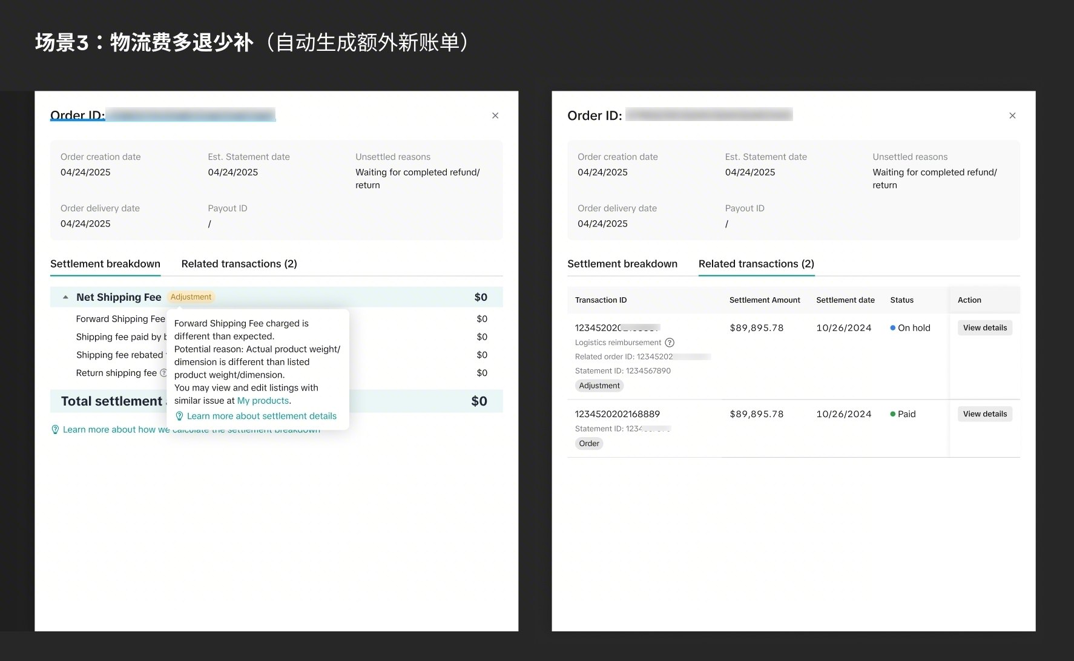Switch to Settlement breakdown tab in right panel
The width and height of the screenshot is (1074, 661).
point(622,264)
